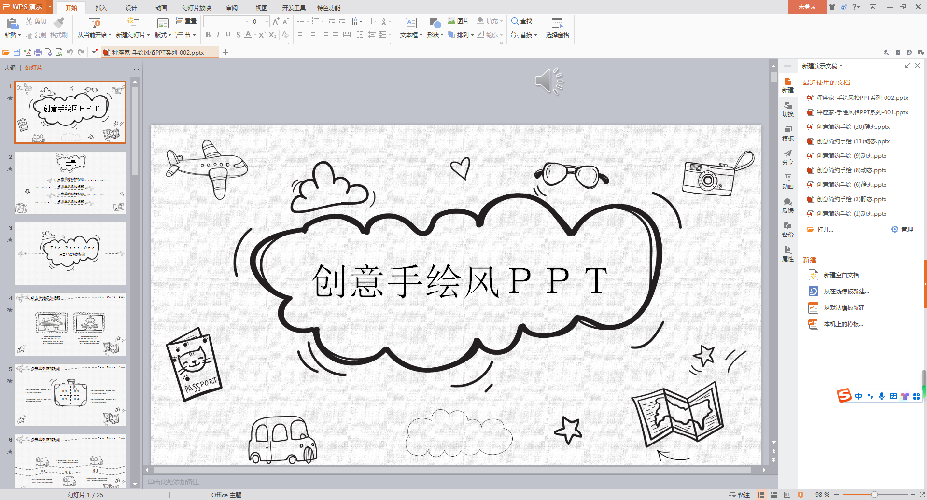Toggle superscript X² formatting
The width and height of the screenshot is (927, 500).
click(262, 35)
